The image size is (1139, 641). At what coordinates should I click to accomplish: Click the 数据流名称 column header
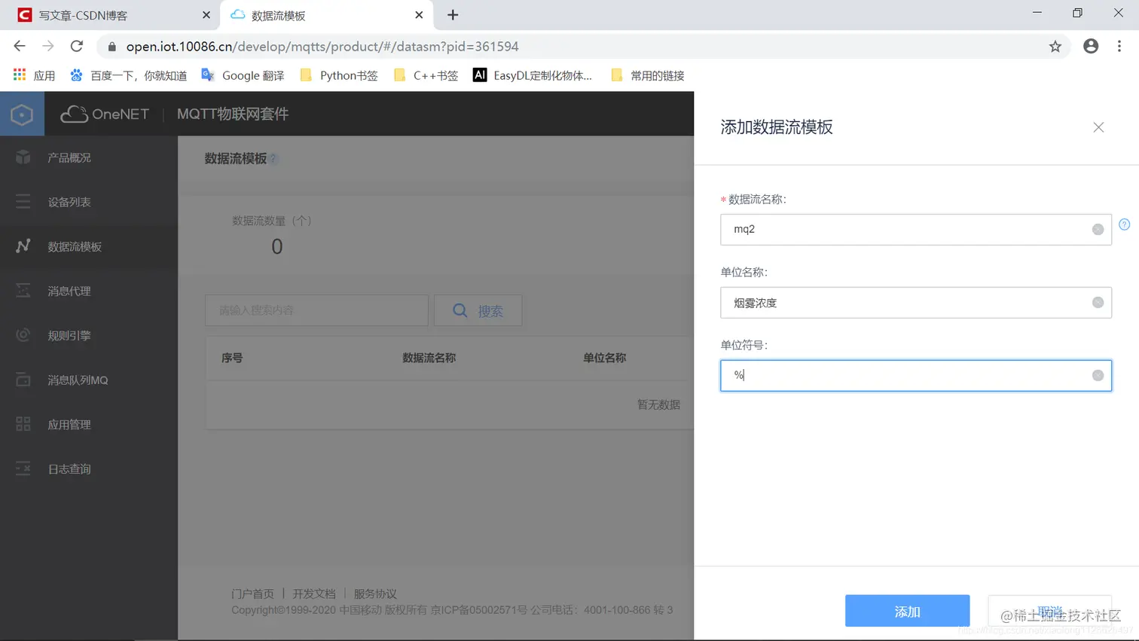point(429,358)
